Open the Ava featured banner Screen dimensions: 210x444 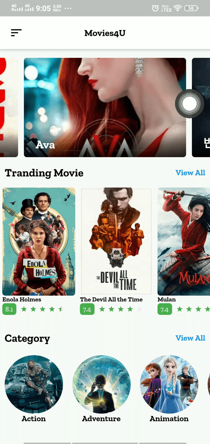point(105,107)
